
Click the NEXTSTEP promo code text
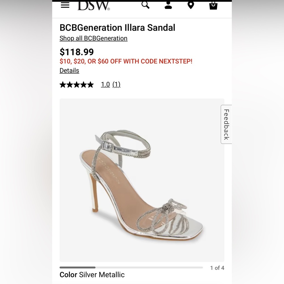coord(173,61)
